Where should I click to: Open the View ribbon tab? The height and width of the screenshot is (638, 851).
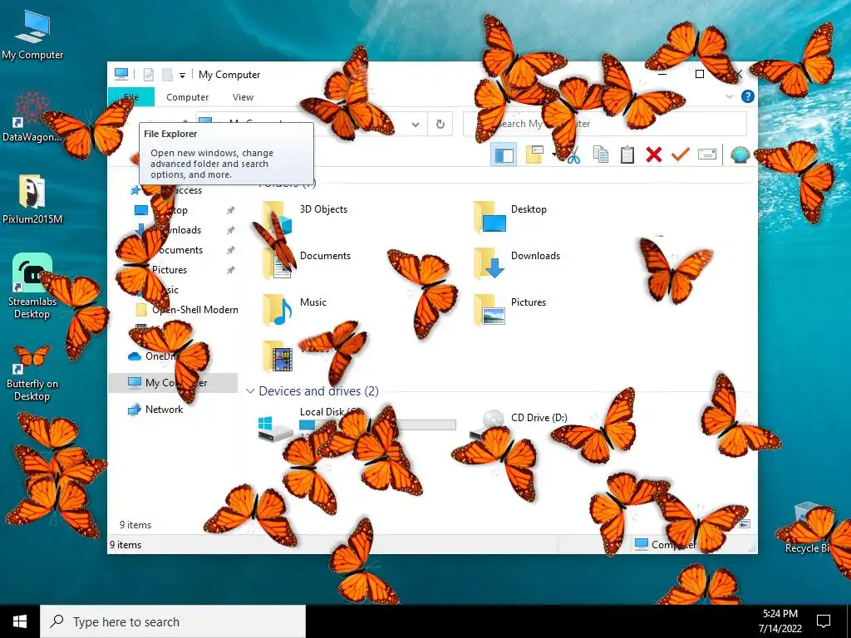[x=243, y=97]
